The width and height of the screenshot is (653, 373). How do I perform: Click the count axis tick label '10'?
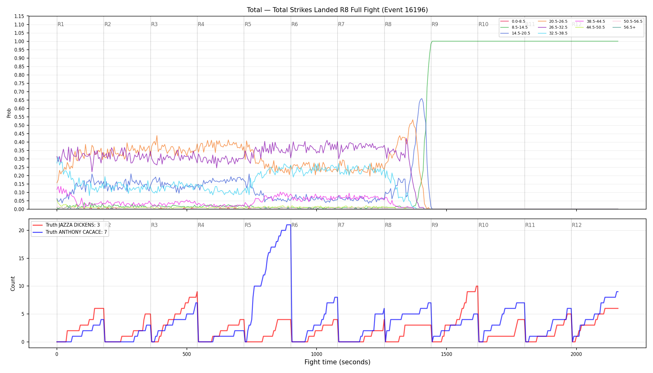click(x=21, y=286)
